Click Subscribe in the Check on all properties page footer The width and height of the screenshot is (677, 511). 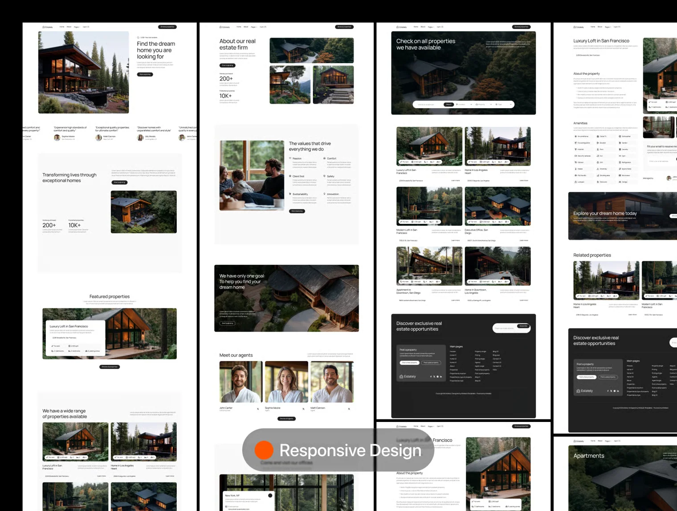[x=523, y=326]
